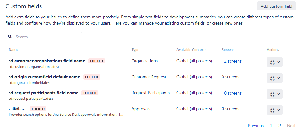Click the Organizations type cell
This screenshot has width=300, height=136.
pyautogui.click(x=144, y=61)
